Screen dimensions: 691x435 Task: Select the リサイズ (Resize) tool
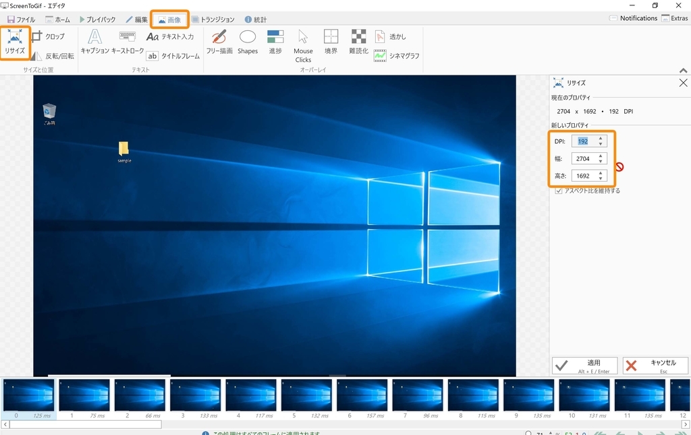tap(15, 42)
